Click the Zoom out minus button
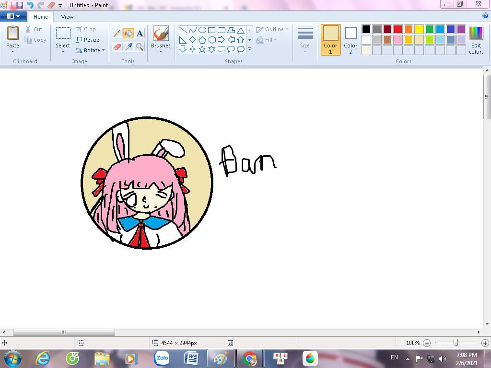This screenshot has height=368, width=491. 426,343
